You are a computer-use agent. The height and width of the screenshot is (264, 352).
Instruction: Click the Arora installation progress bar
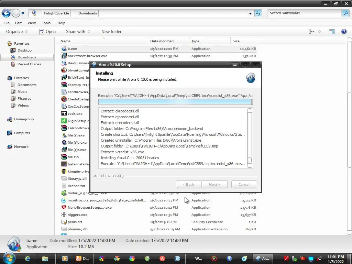point(176,102)
